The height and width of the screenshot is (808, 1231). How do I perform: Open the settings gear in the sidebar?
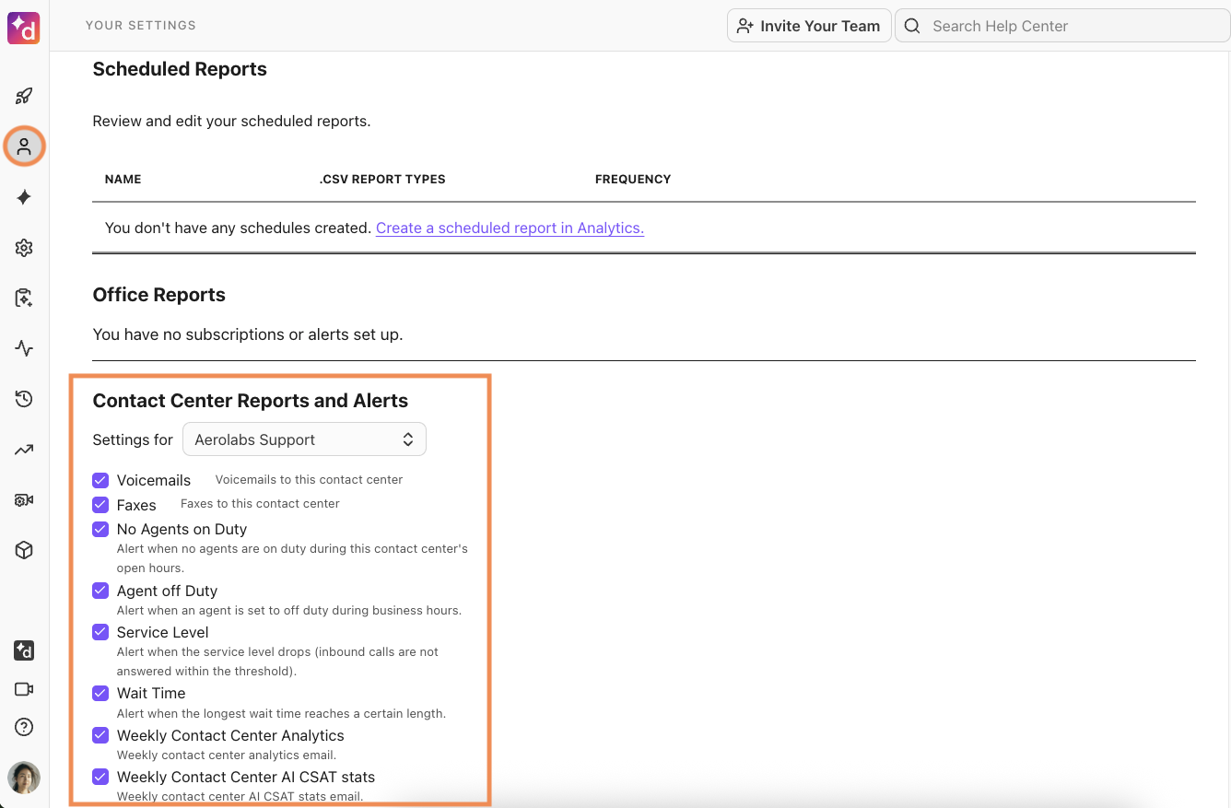pyautogui.click(x=23, y=247)
